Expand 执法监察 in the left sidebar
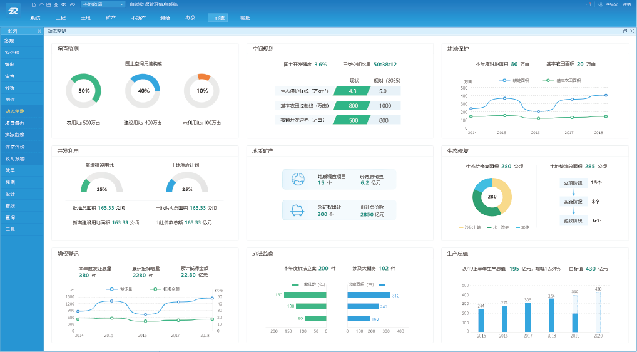The image size is (637, 352). 15,134
